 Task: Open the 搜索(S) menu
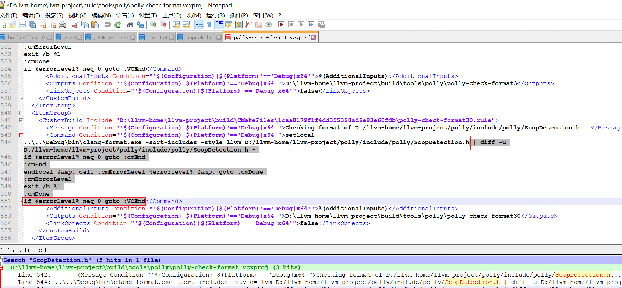click(x=54, y=15)
